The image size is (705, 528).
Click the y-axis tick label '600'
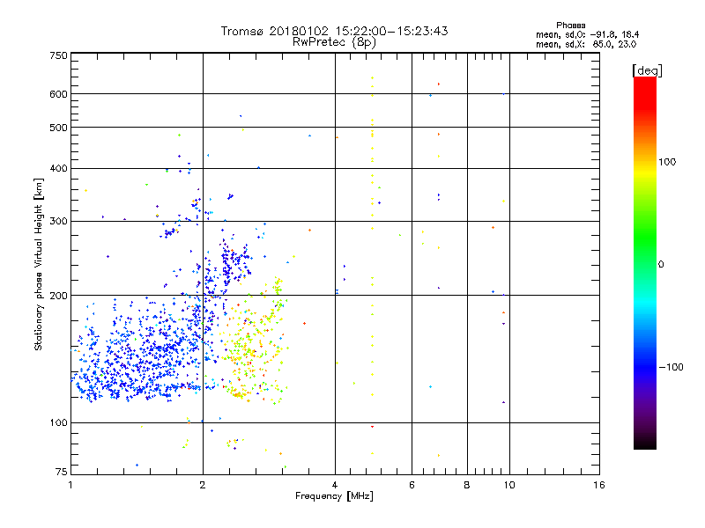pos(58,94)
